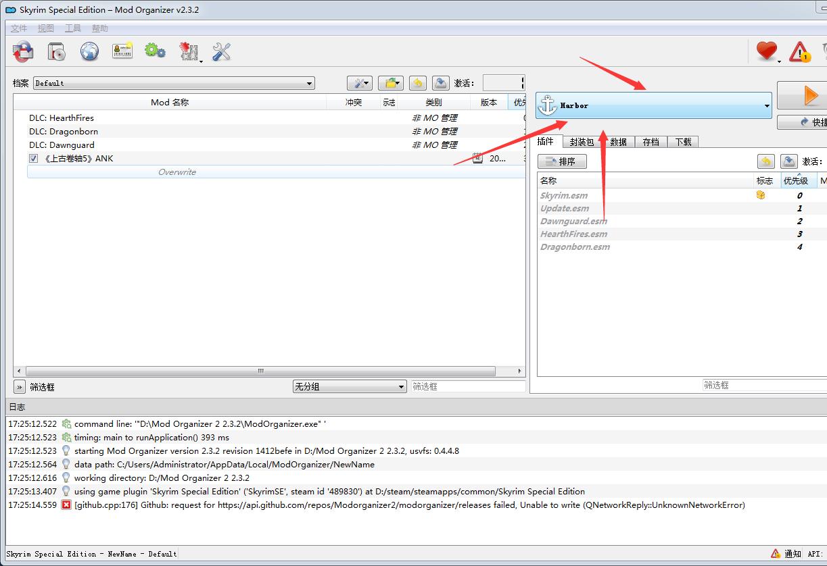Open the wrench tools dropdown above mod list
827x566 pixels.
click(x=360, y=83)
